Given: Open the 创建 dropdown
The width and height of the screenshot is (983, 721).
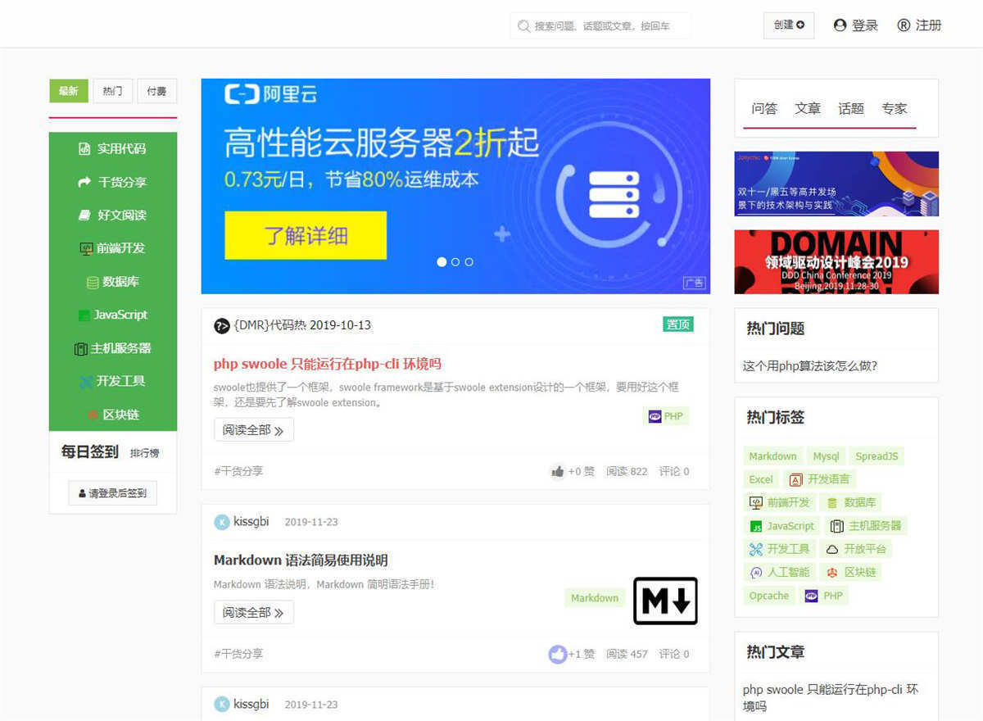Looking at the screenshot, I should click(x=788, y=25).
